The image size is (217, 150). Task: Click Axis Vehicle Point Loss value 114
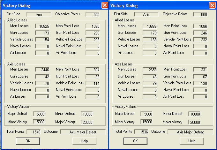93,83
